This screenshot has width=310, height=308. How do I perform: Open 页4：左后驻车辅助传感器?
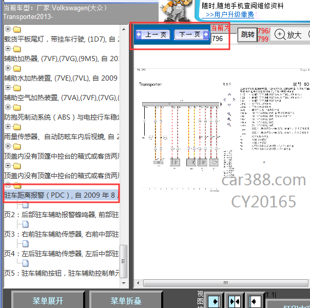[x=62, y=254]
